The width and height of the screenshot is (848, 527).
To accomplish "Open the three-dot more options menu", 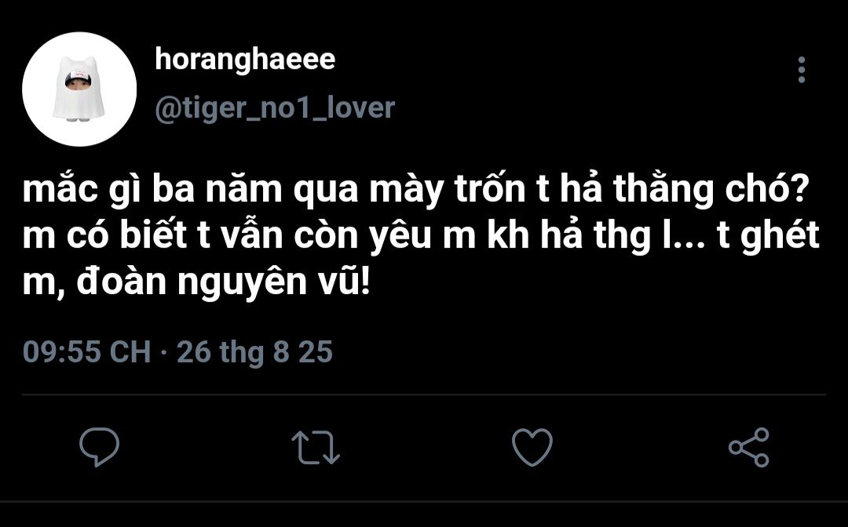I will pyautogui.click(x=801, y=71).
